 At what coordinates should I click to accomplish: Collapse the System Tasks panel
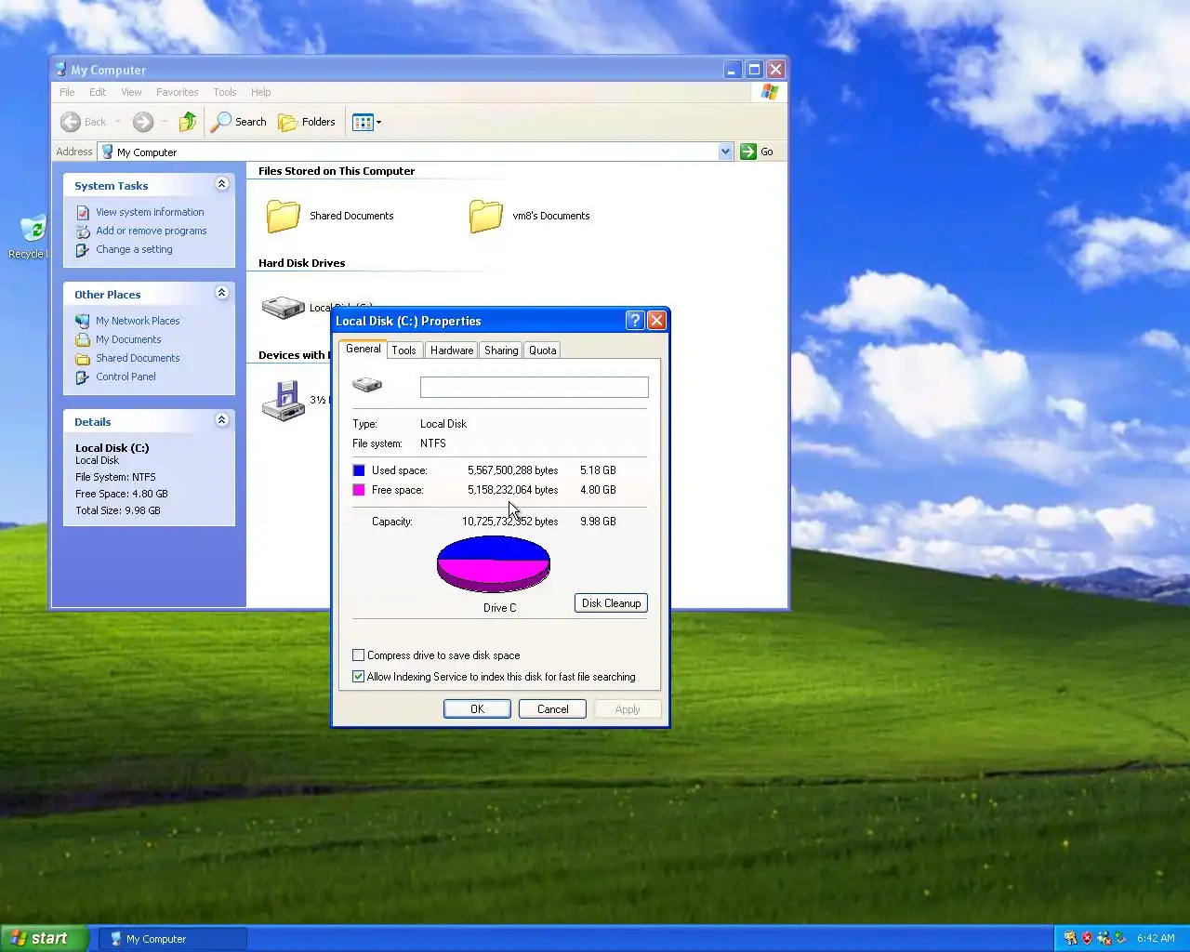[x=221, y=184]
